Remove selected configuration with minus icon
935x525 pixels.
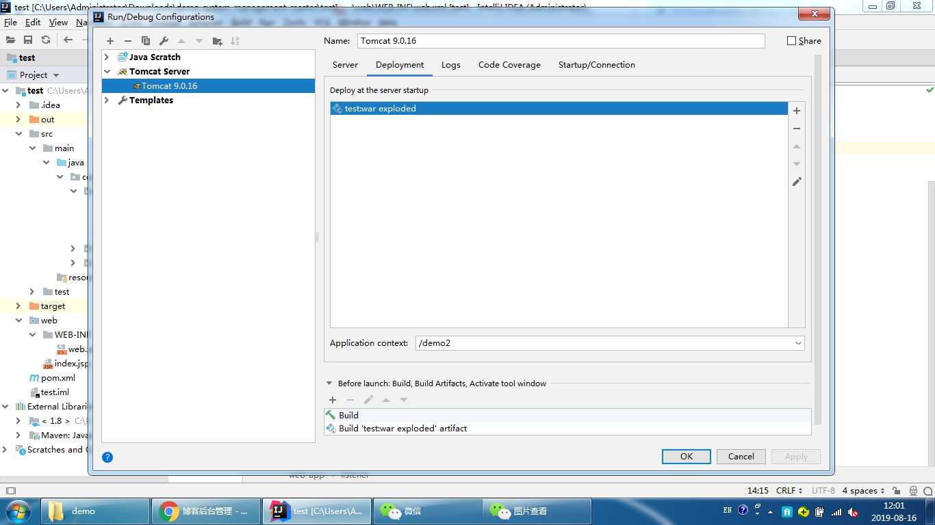tap(128, 41)
